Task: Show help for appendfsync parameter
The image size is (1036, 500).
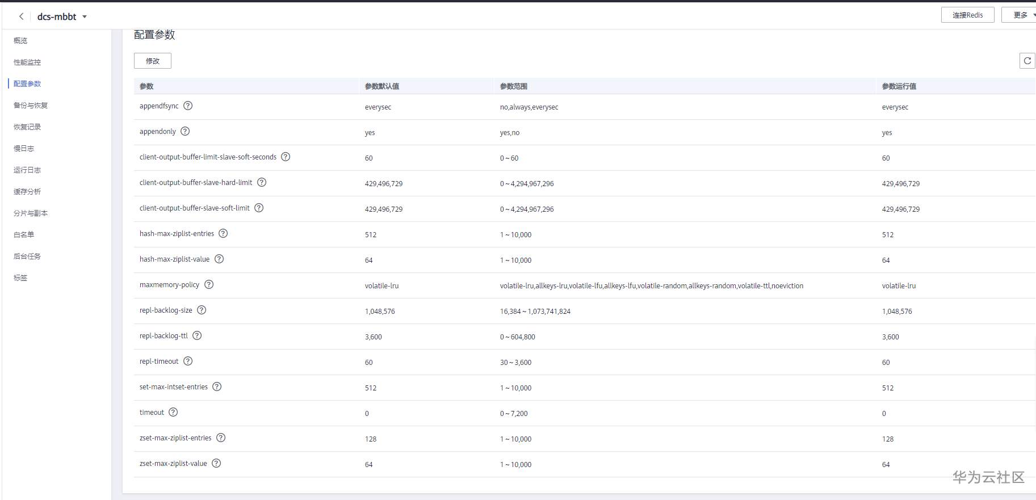Action: [x=188, y=106]
